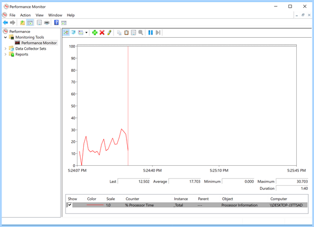Open the File menu
This screenshot has height=227, width=314.
pyautogui.click(x=12, y=15)
